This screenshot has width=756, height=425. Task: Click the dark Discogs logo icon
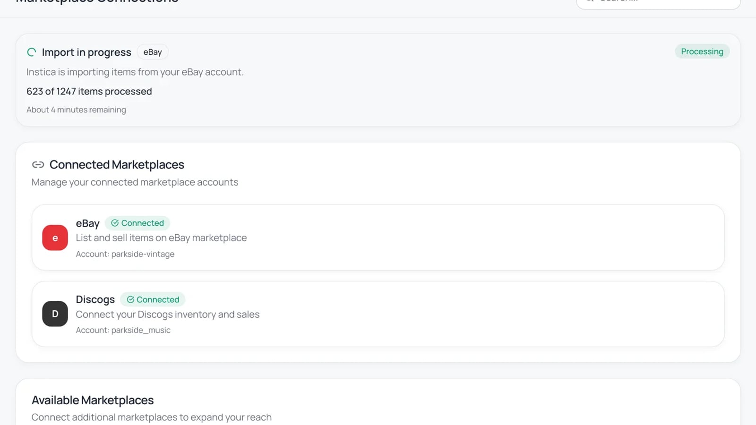coord(55,314)
